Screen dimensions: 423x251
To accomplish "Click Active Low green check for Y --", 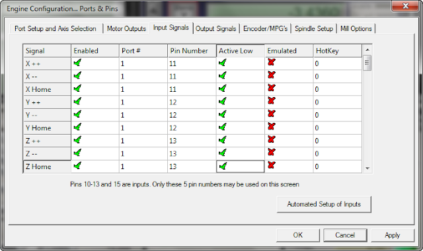I will pyautogui.click(x=223, y=114).
